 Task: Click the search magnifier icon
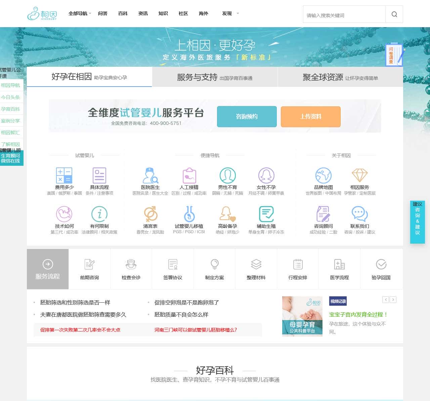tap(394, 14)
